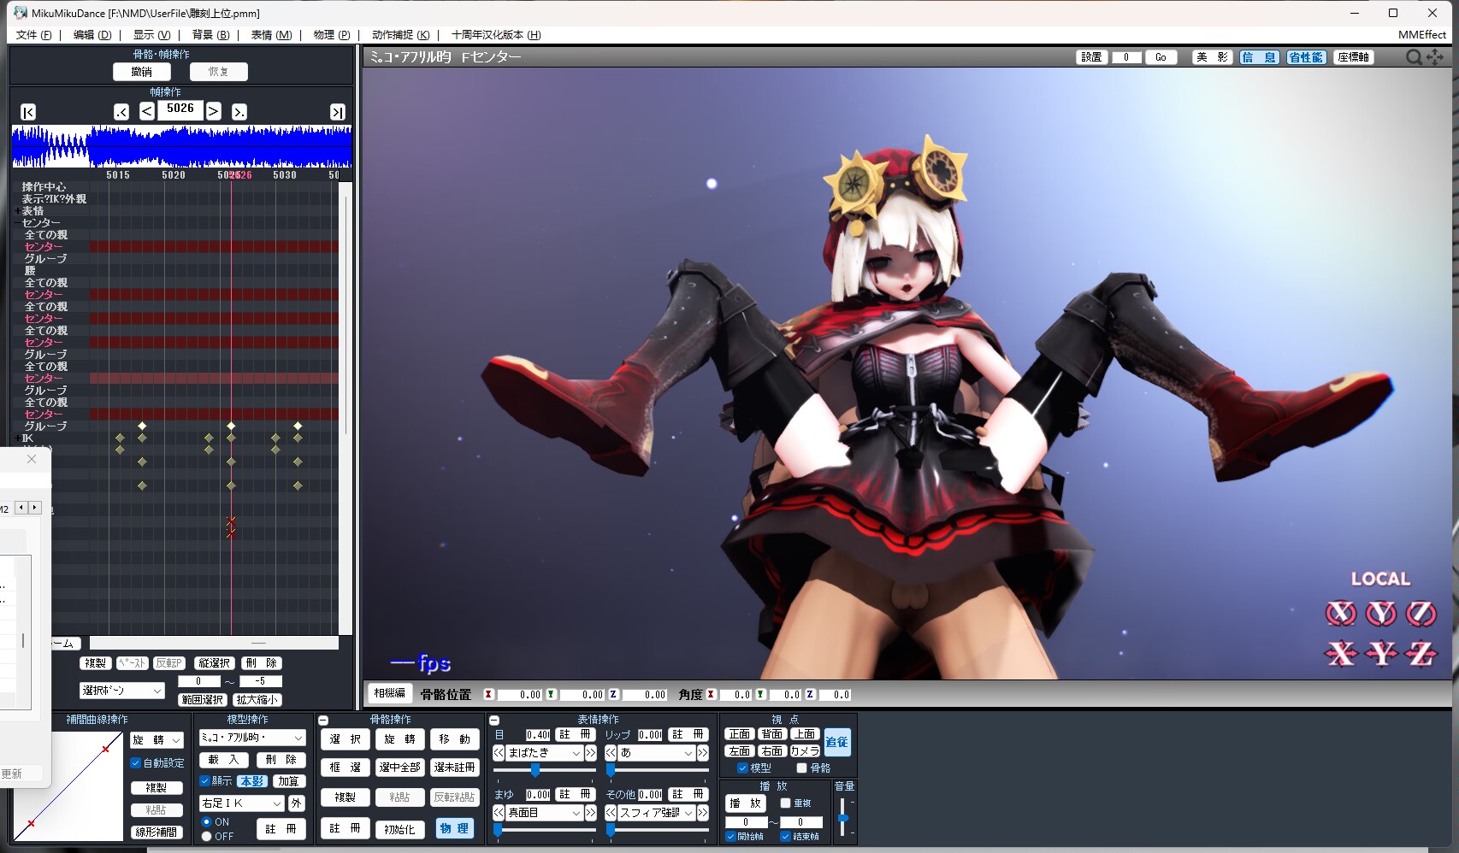This screenshot has height=853, width=1459.
Task: Toggle the 模型 checkbox in 視点 panel
Action: click(x=742, y=768)
